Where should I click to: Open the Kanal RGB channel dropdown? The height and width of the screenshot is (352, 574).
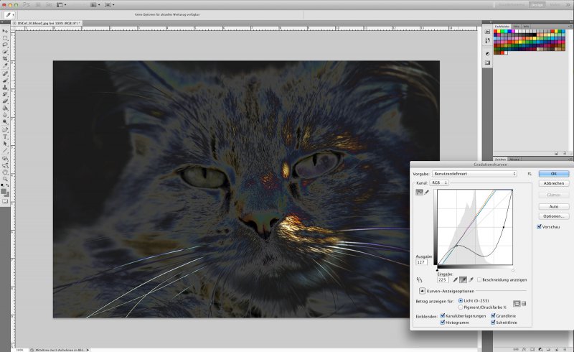point(439,182)
